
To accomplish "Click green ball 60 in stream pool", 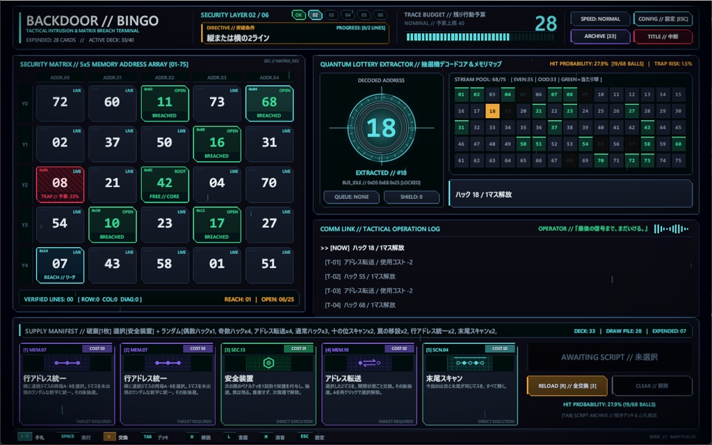I will [x=678, y=144].
